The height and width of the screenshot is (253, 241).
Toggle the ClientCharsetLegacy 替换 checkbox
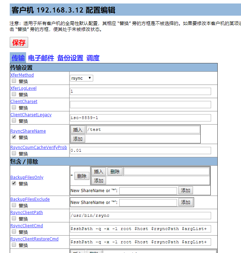14,120
